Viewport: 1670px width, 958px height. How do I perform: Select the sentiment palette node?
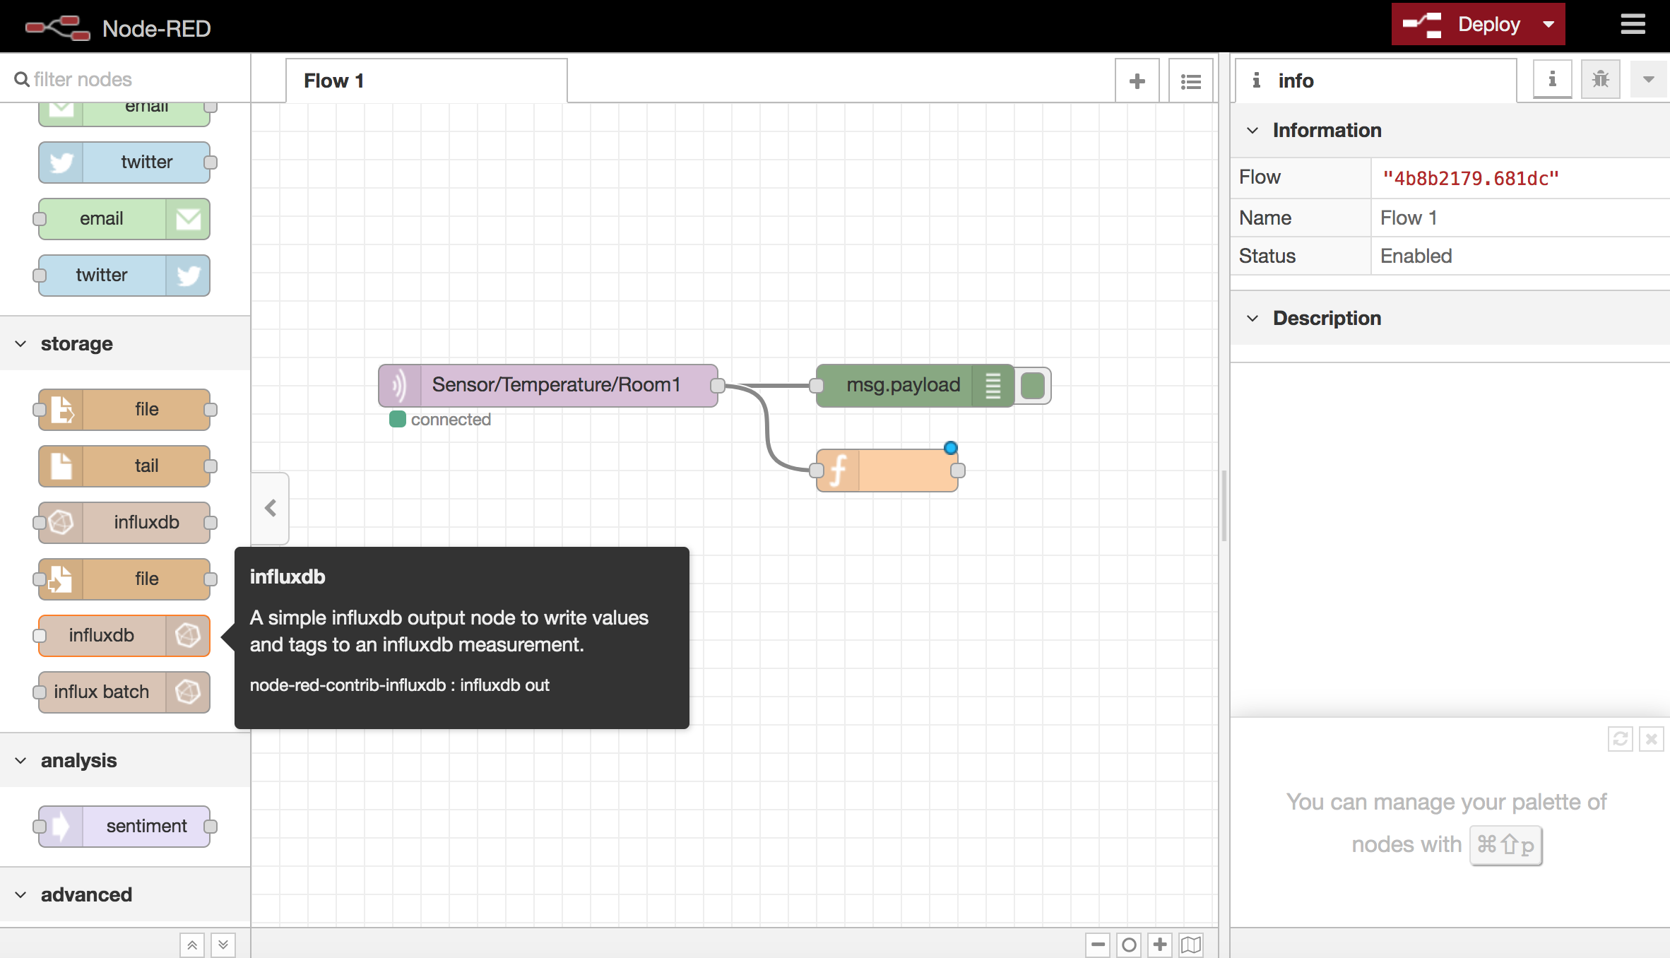coord(124,826)
